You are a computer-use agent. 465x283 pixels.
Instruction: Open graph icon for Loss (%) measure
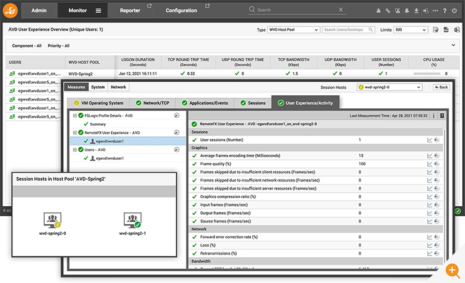click(430, 245)
